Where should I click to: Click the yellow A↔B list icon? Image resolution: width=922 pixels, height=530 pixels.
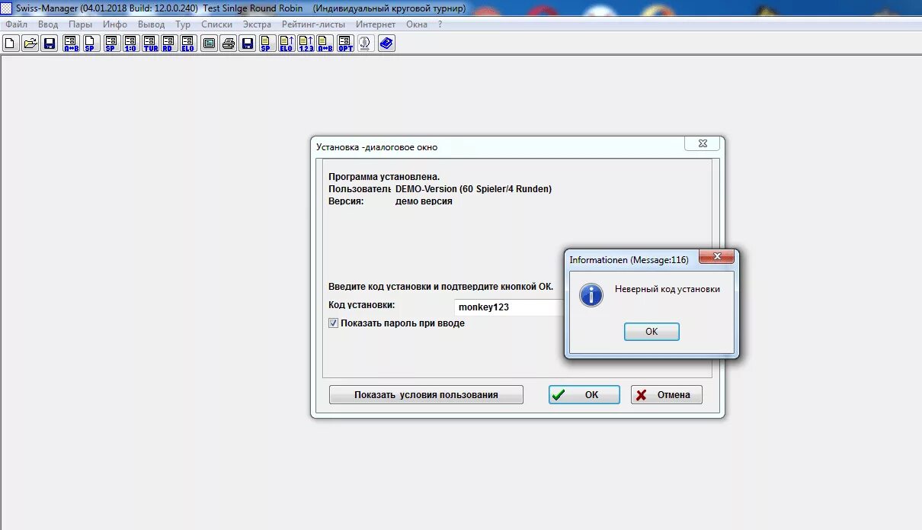pos(325,43)
